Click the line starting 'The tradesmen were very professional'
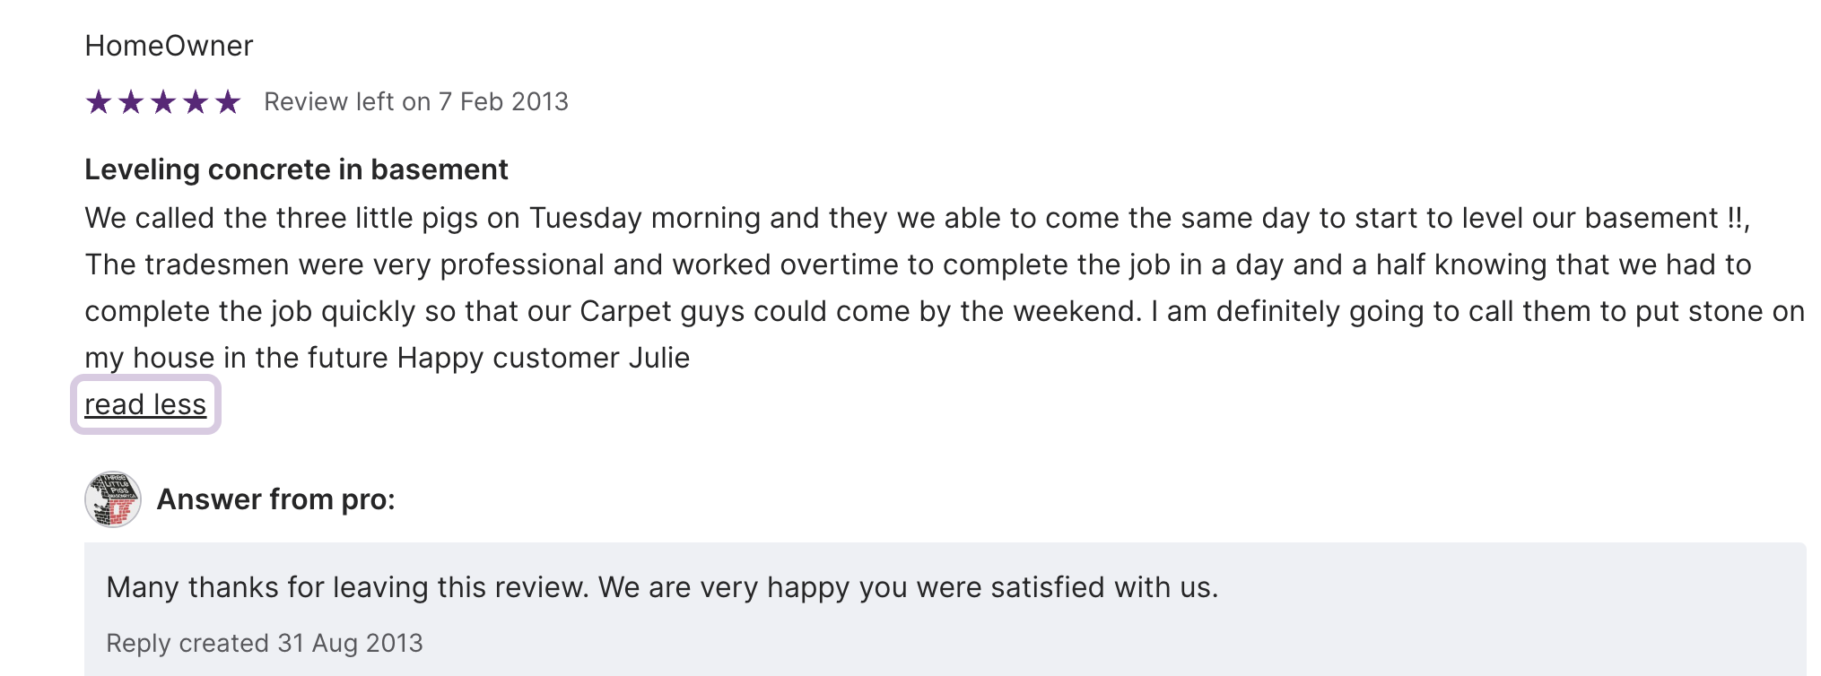Viewport: 1821px width, 676px height. pyautogui.click(x=917, y=264)
